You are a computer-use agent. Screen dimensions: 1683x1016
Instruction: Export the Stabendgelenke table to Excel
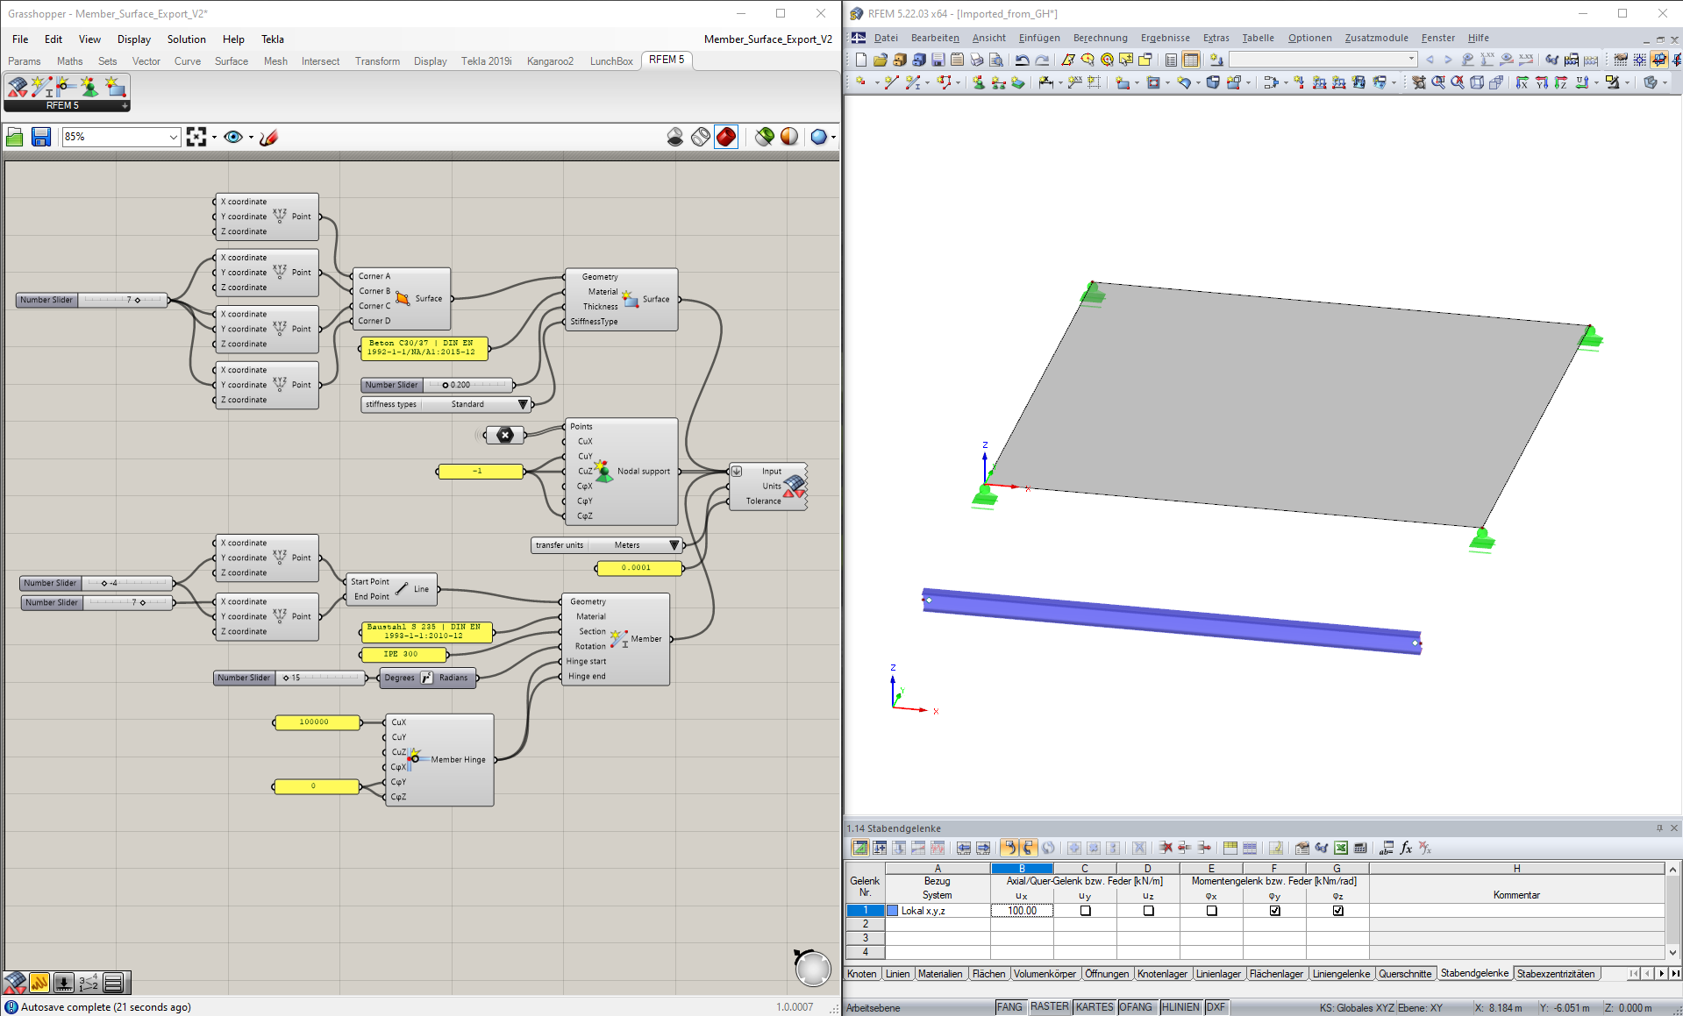(x=1339, y=848)
